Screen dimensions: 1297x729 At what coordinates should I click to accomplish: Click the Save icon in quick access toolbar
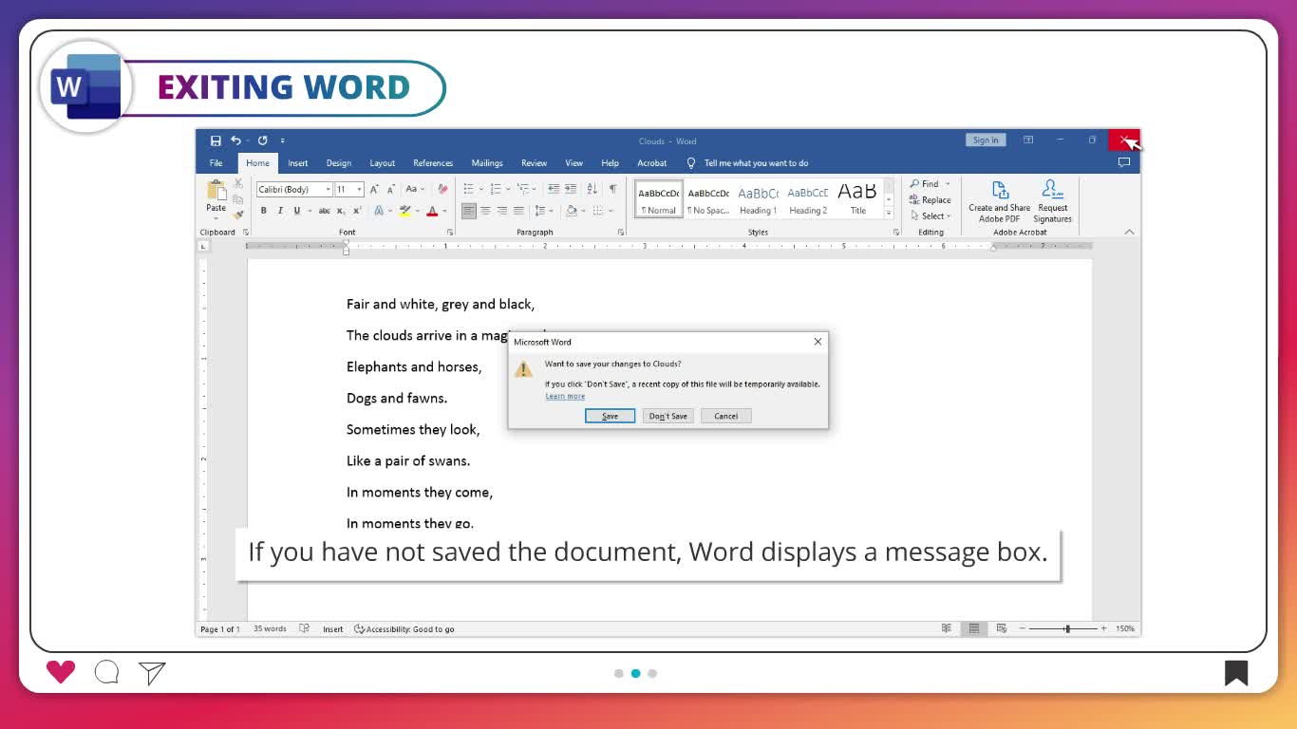[x=216, y=140]
